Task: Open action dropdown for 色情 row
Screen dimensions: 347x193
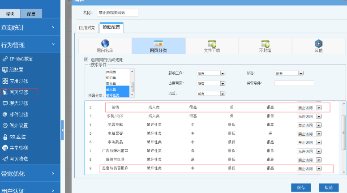Action: pyautogui.click(x=319, y=107)
